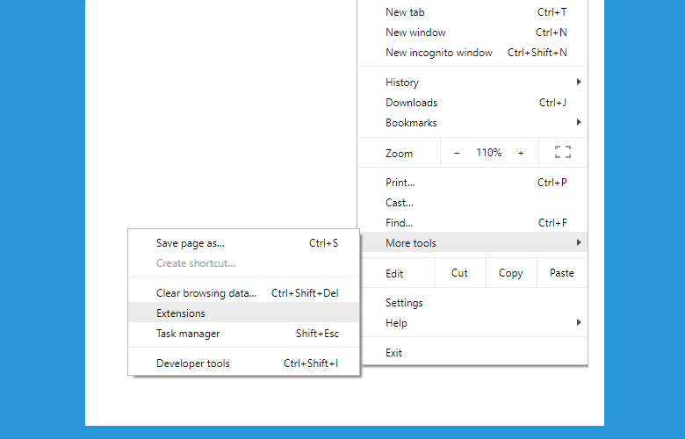Expand the Bookmarks submenu arrow
The width and height of the screenshot is (685, 439).
[579, 122]
